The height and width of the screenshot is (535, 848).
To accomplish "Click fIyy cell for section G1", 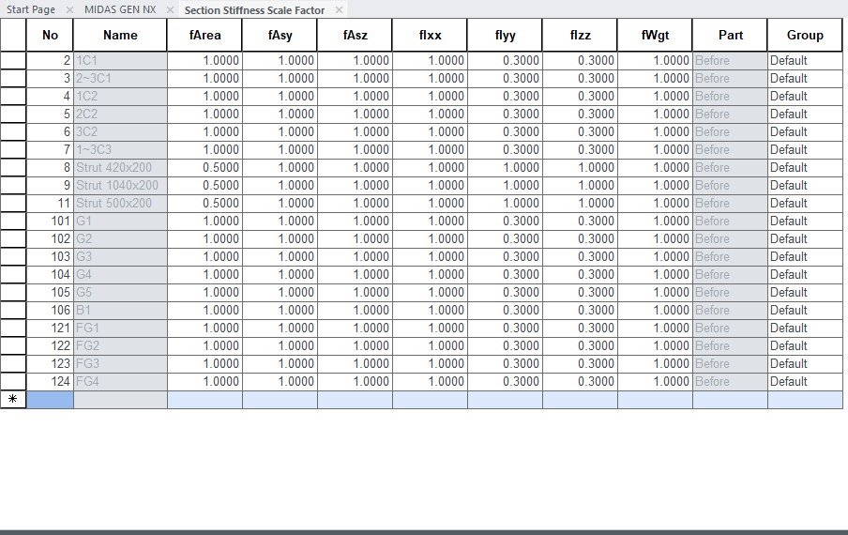I will [505, 221].
